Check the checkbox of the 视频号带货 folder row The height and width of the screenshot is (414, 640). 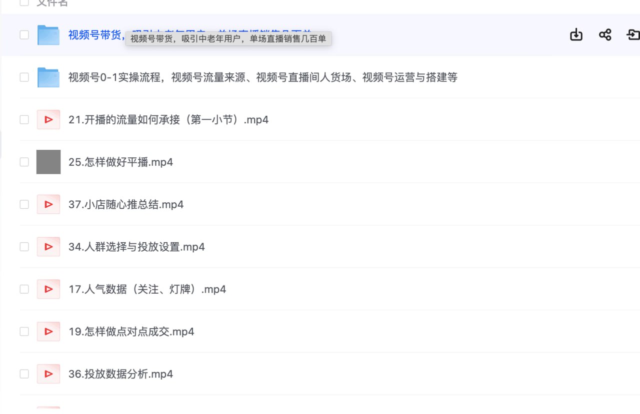coord(23,35)
